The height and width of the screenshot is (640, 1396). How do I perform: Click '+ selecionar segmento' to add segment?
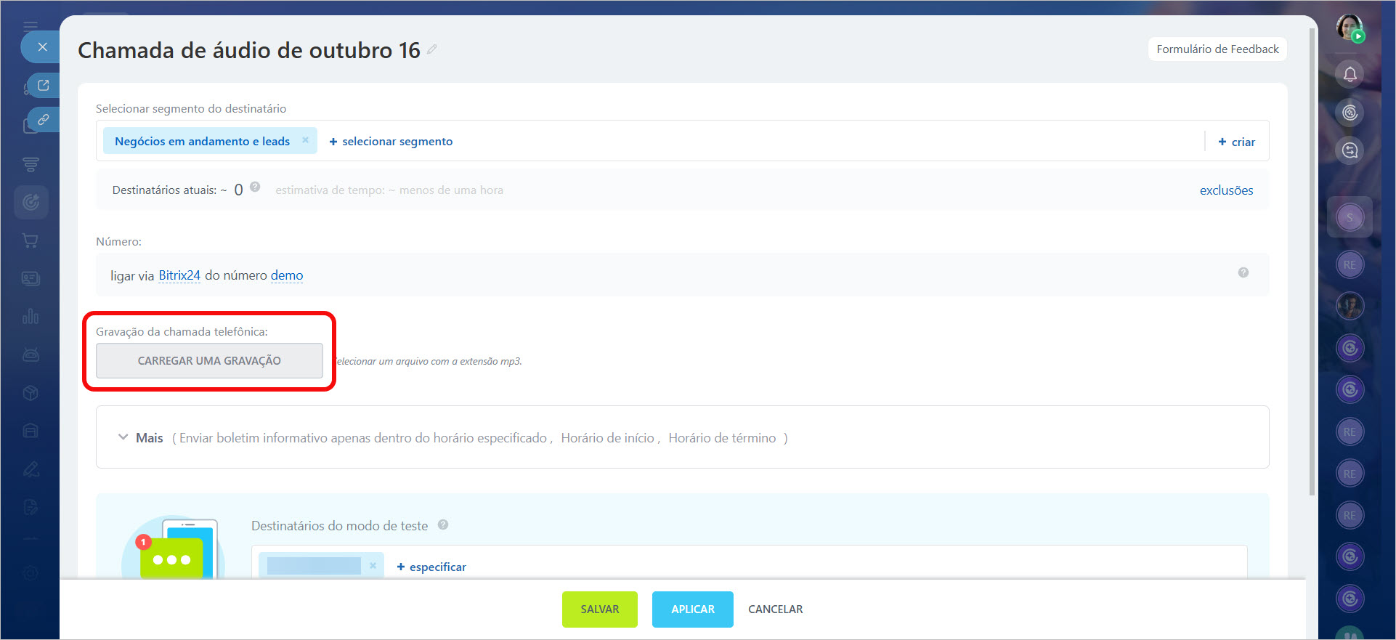(391, 141)
